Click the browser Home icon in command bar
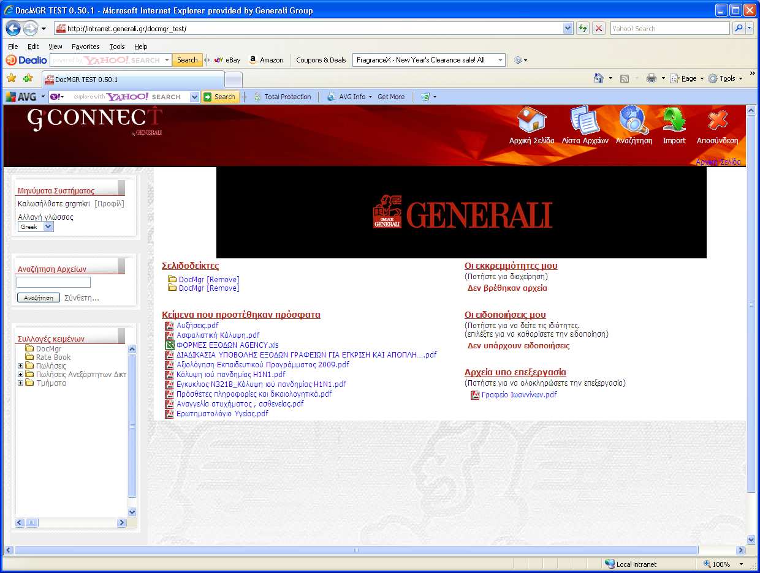The image size is (760, 573). pyautogui.click(x=599, y=78)
